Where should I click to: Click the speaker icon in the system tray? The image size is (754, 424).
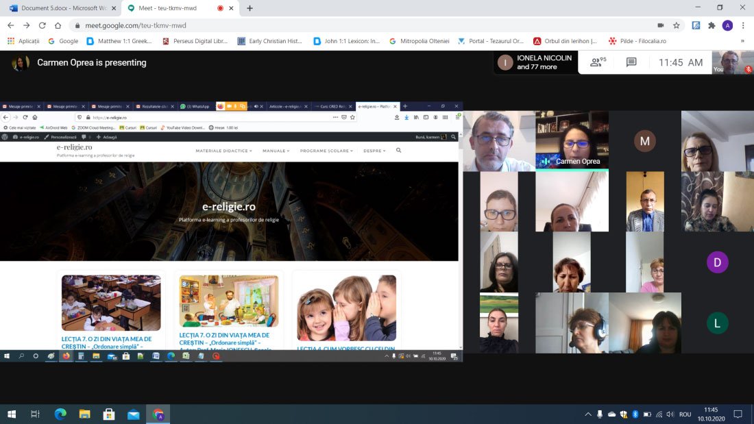click(668, 414)
